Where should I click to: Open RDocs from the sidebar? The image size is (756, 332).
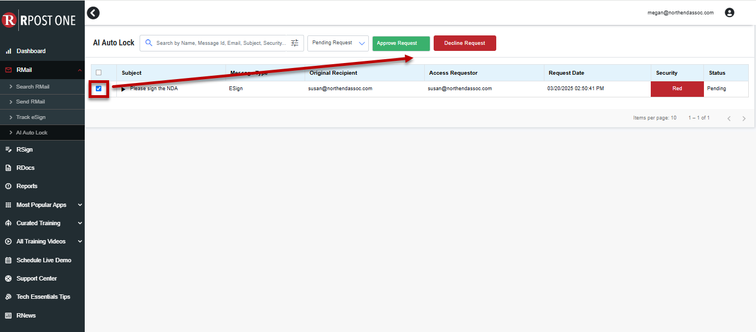(25, 168)
